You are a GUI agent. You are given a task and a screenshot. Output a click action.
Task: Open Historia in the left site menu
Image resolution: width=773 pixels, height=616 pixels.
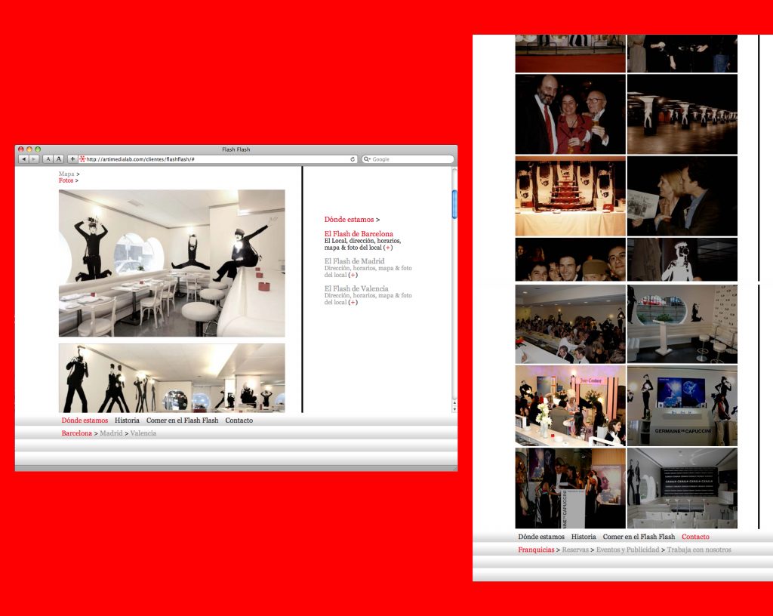[127, 420]
